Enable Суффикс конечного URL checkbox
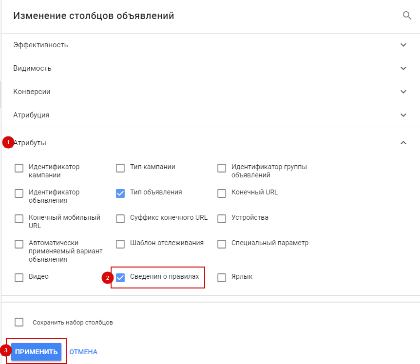Image resolution: width=420 pixels, height=364 pixels. click(120, 219)
